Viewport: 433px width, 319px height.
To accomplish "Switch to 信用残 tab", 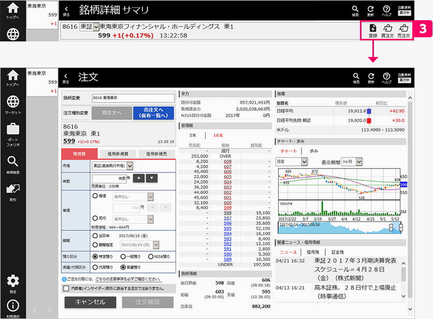I will (x=313, y=252).
